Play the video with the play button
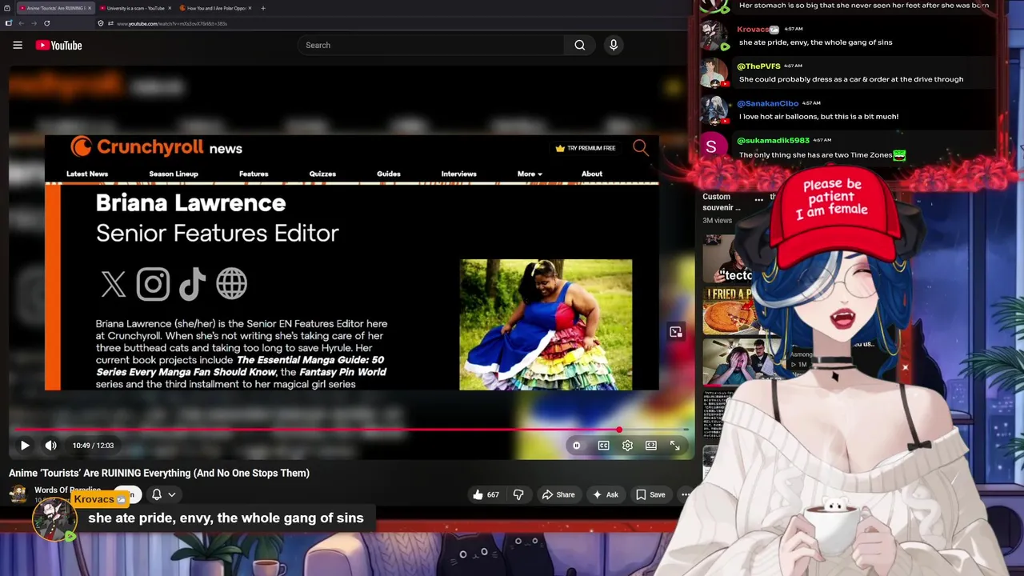The height and width of the screenshot is (576, 1024). point(25,446)
